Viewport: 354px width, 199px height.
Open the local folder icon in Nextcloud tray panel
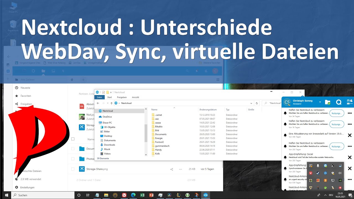pyautogui.click(x=328, y=102)
